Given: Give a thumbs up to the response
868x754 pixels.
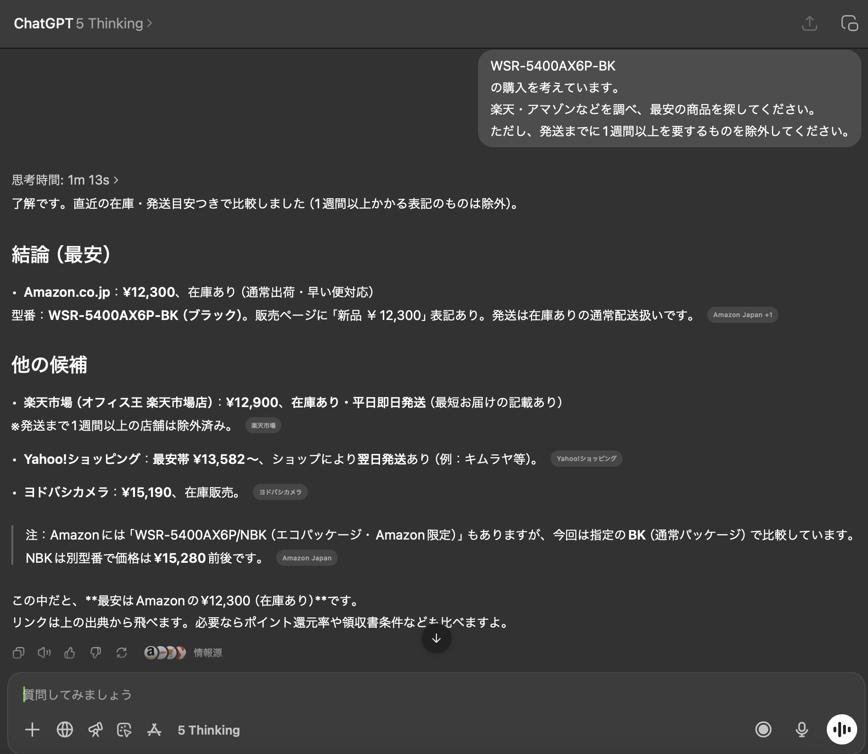Looking at the screenshot, I should tap(70, 653).
